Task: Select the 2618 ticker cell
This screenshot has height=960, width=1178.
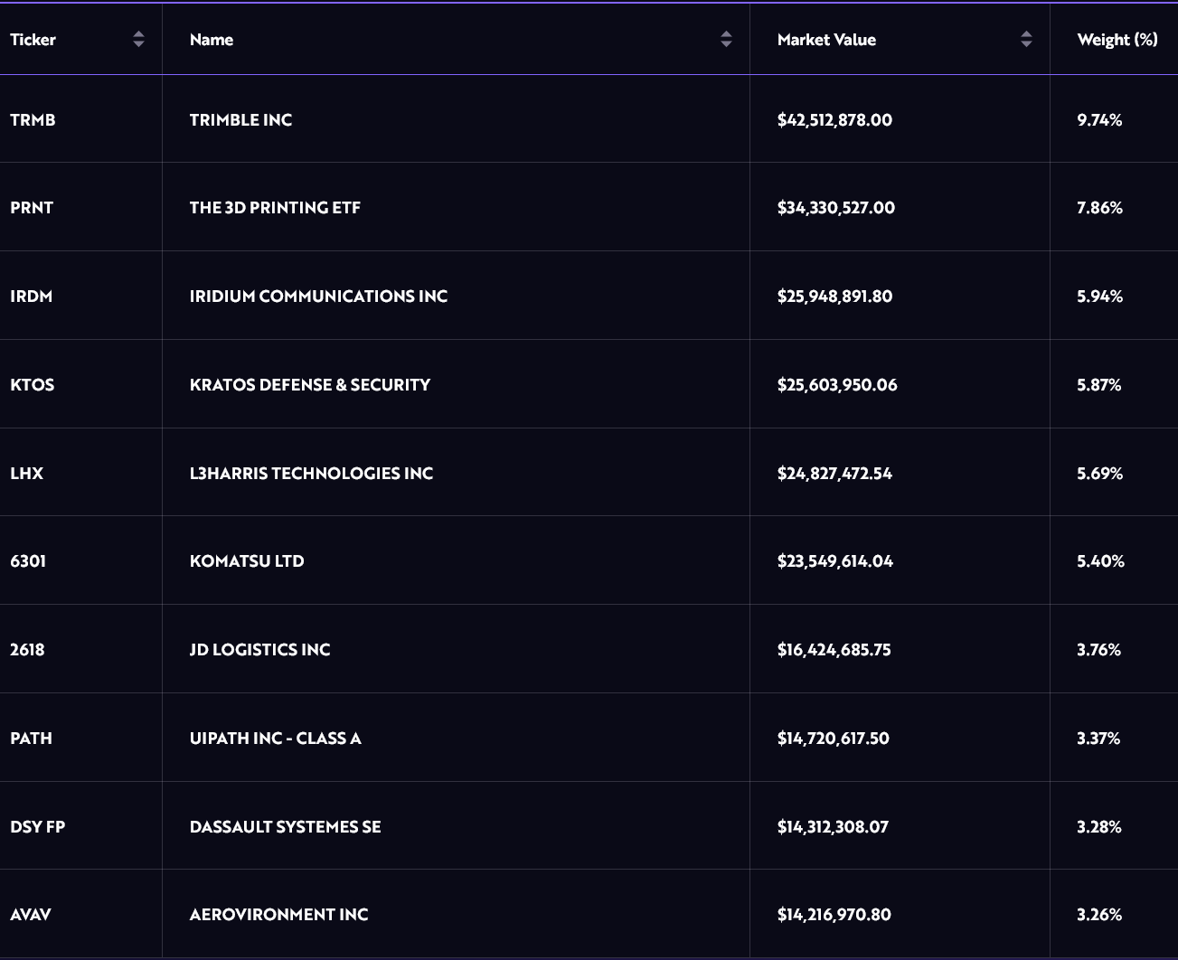Action: coord(27,650)
